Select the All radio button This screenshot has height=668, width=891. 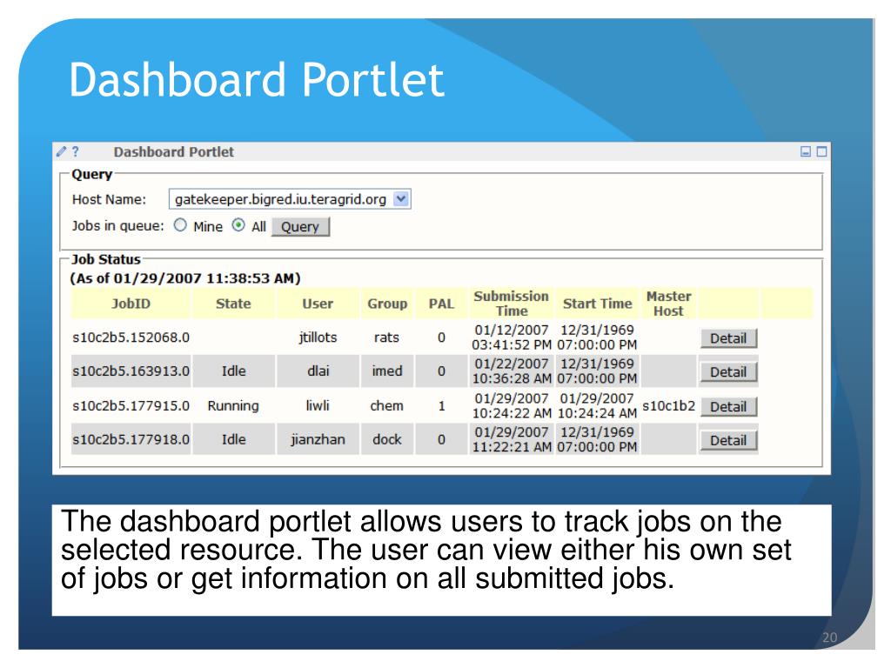coord(238,225)
